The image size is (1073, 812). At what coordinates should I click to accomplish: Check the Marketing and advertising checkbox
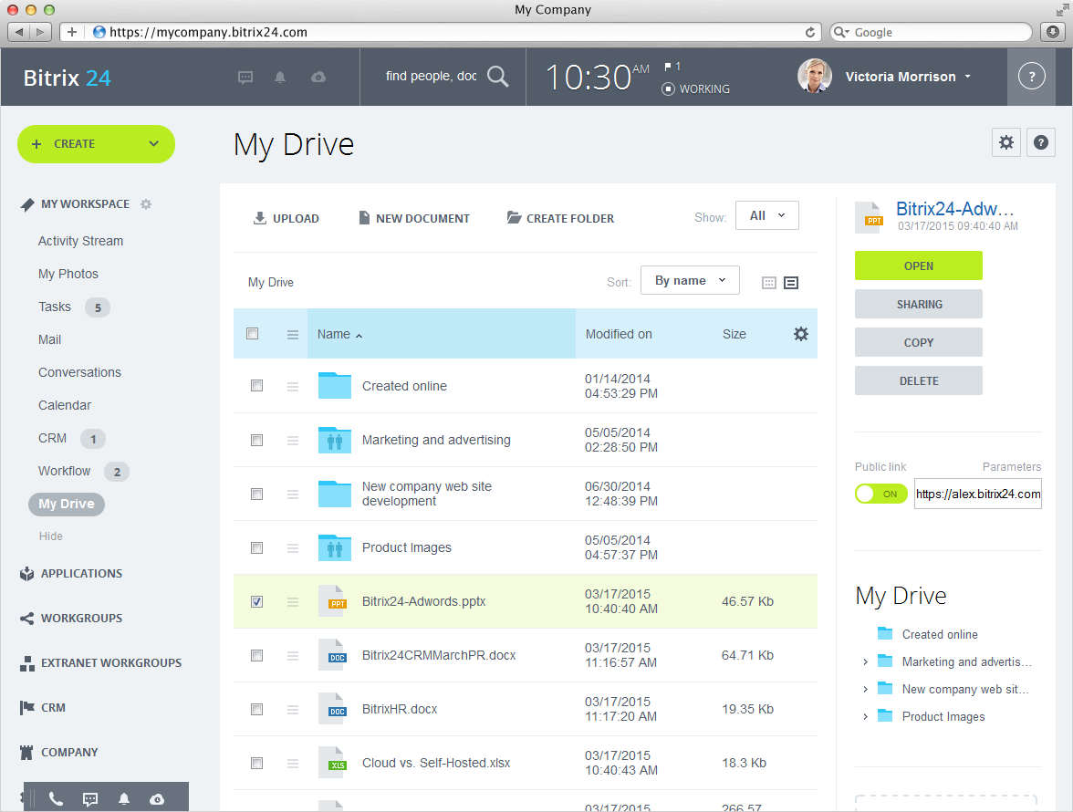(x=256, y=440)
